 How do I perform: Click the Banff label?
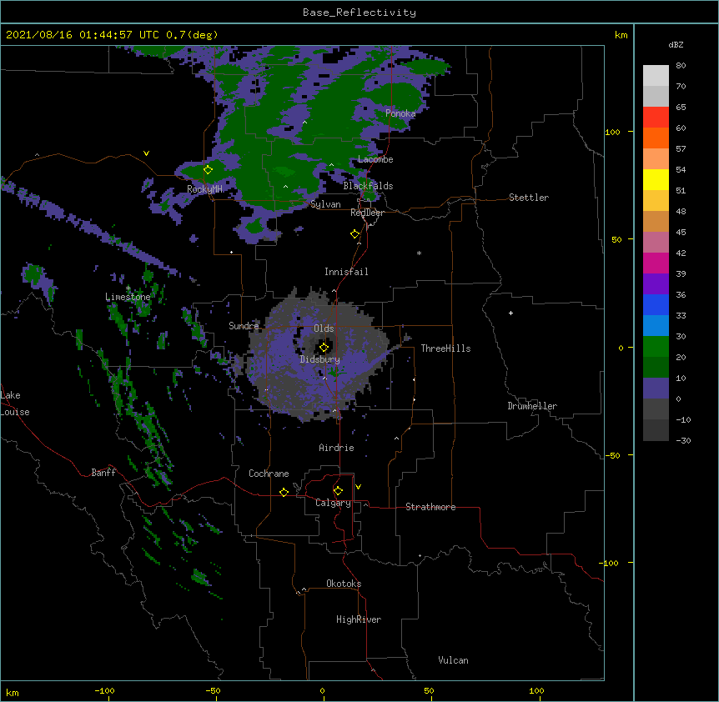pyautogui.click(x=103, y=473)
